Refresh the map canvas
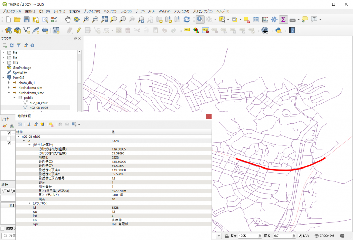Image resolution: width=353 pixels, height=240 pixels. (186, 19)
